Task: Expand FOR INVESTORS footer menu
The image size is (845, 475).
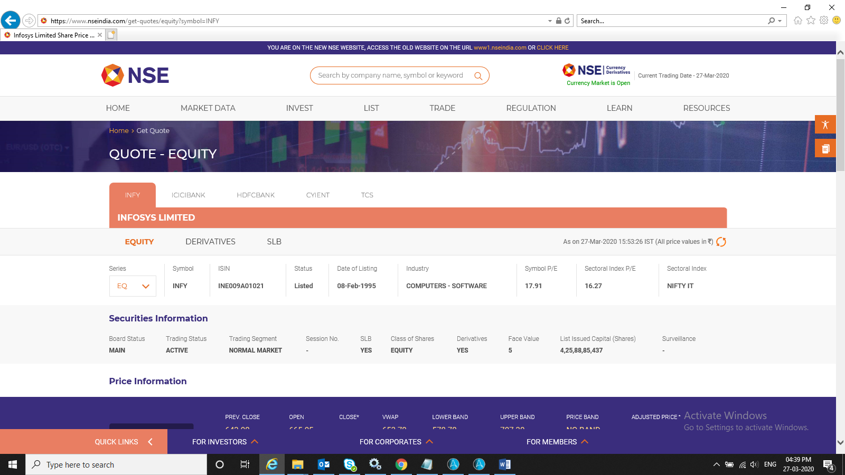Action: pos(225,442)
